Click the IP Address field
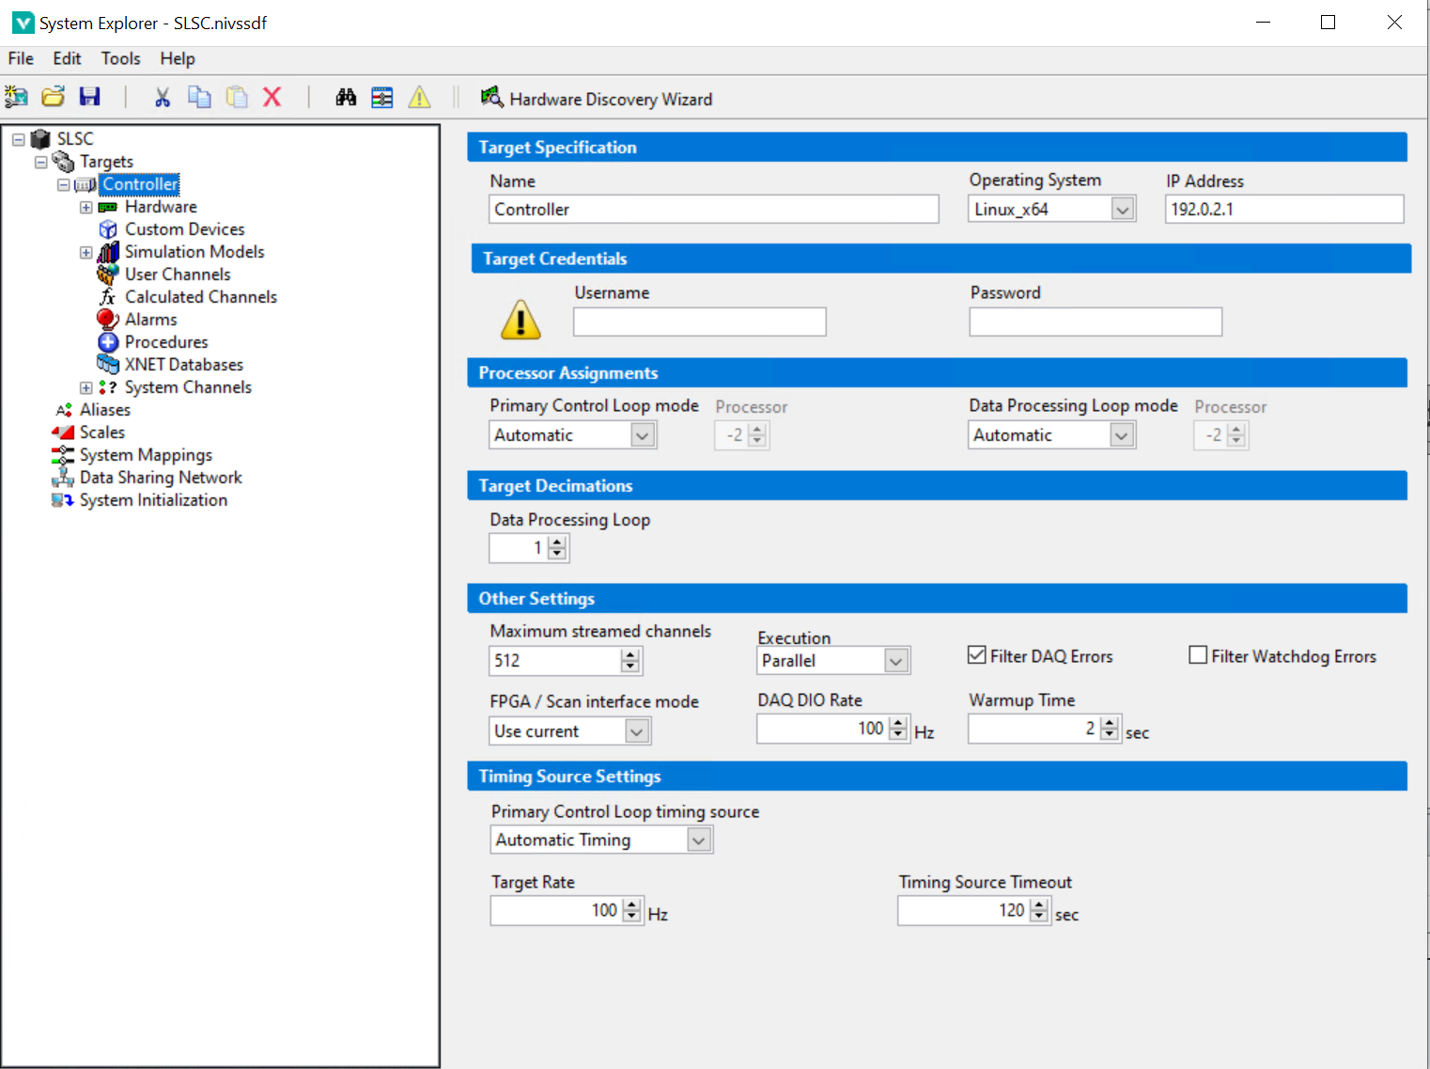Viewport: 1430px width, 1069px height. click(x=1284, y=209)
